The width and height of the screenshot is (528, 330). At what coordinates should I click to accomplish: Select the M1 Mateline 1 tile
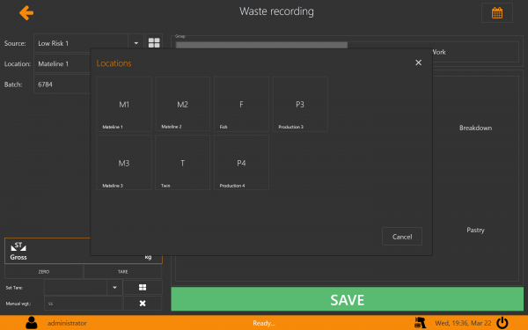124,104
